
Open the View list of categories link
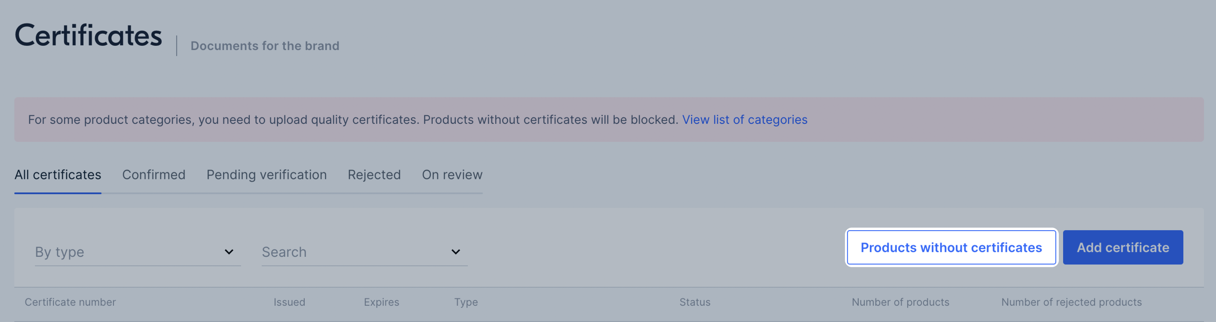point(744,120)
